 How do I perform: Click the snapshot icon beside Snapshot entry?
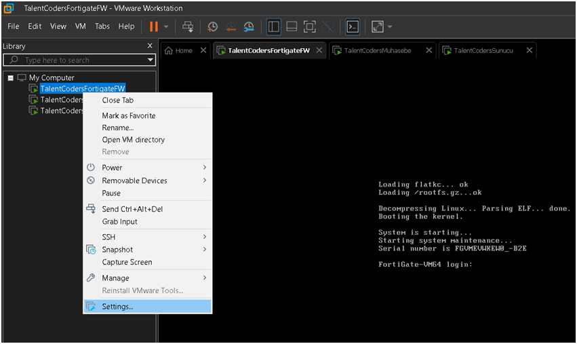(91, 249)
